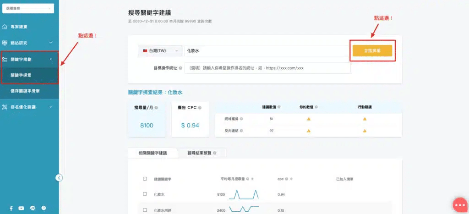
Task: Check the box for 化妝水 row
Action: pyautogui.click(x=145, y=194)
